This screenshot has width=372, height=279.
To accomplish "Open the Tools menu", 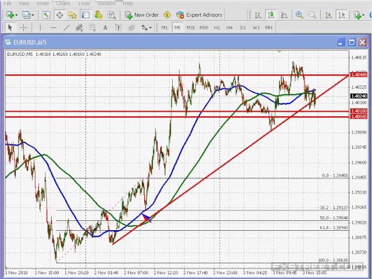I will [84, 3].
